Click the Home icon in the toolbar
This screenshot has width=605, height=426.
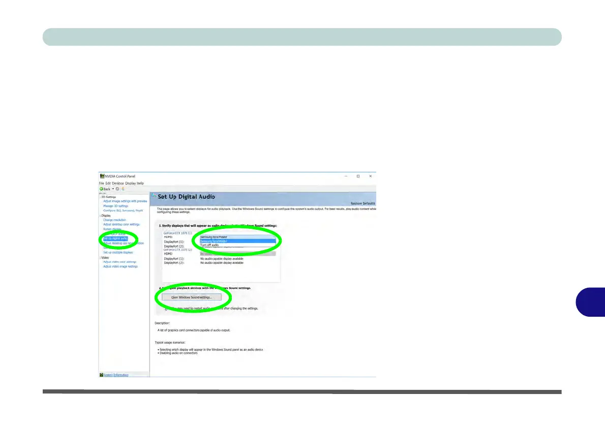(123, 189)
